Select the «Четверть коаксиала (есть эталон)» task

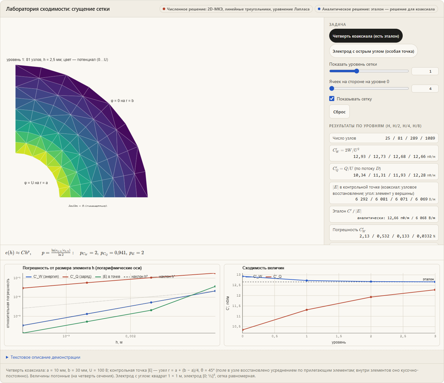pos(366,36)
